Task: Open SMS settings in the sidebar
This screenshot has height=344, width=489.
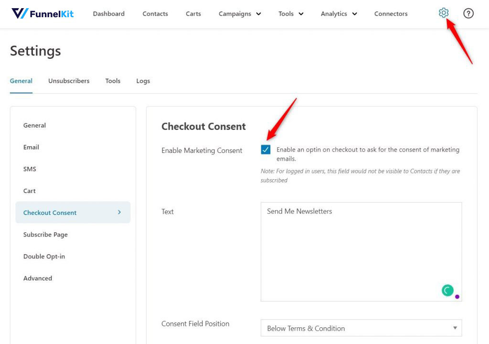Action: pyautogui.click(x=30, y=169)
